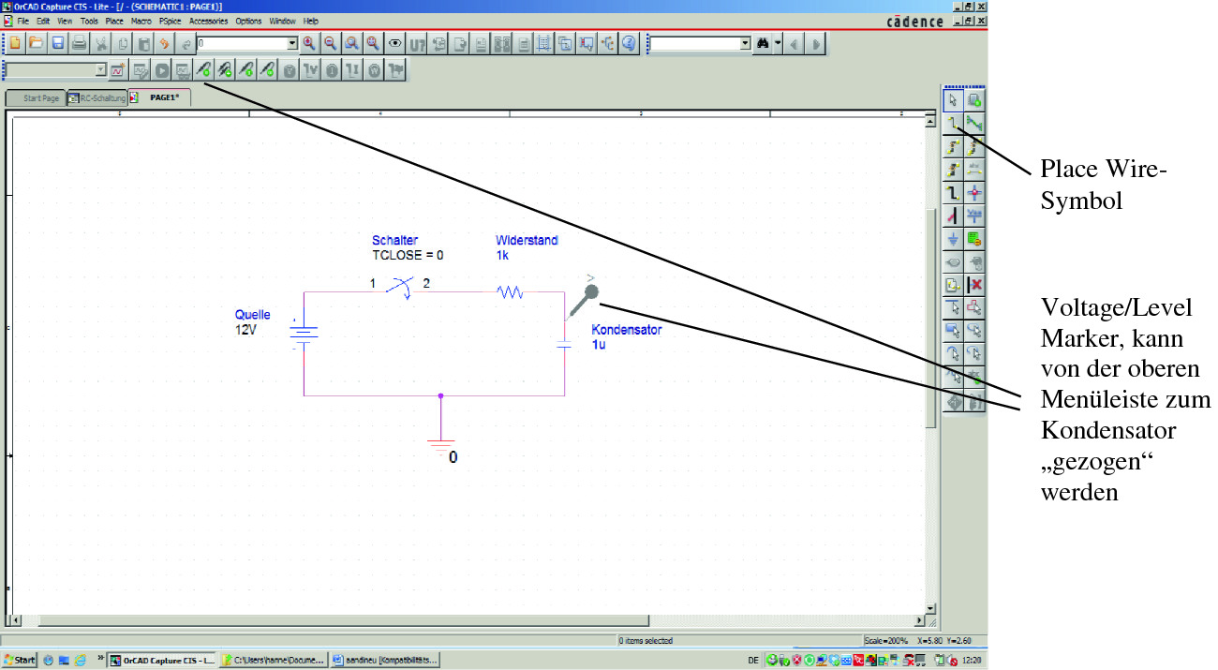The image size is (1218, 670).
Task: Click the binoculars search icon
Action: (763, 43)
